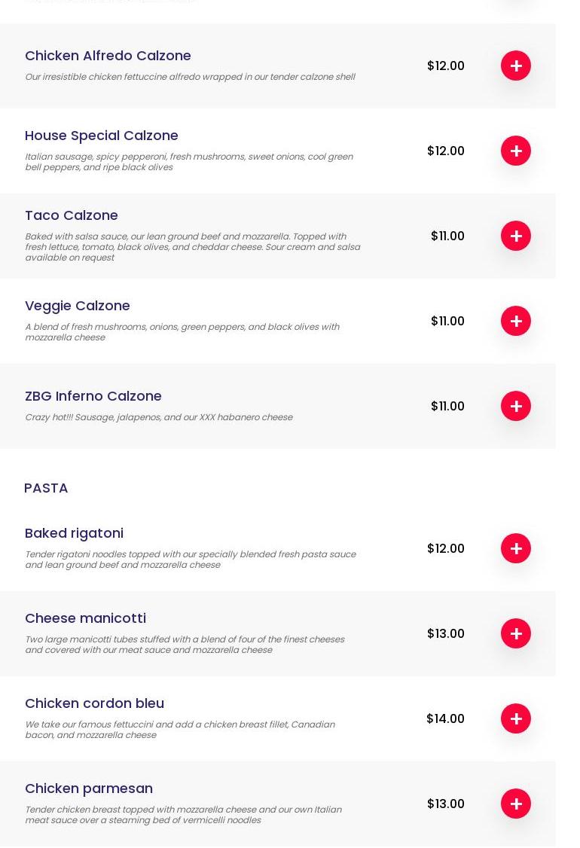Add House Special Calzone to order
The height and width of the screenshot is (848, 580).
[x=516, y=151]
